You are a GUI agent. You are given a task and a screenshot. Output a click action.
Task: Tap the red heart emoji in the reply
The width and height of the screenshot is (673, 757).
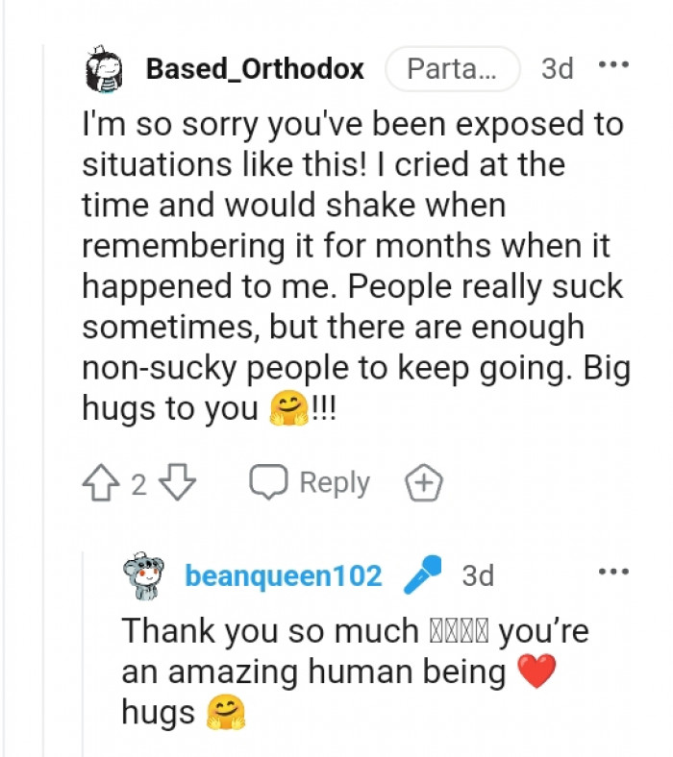coord(536,672)
